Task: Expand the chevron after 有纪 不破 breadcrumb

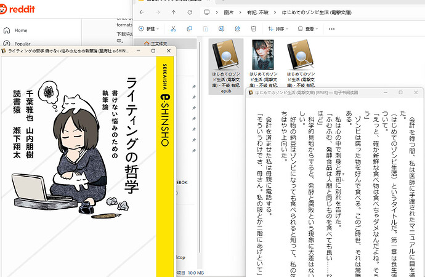Action: pyautogui.click(x=275, y=12)
